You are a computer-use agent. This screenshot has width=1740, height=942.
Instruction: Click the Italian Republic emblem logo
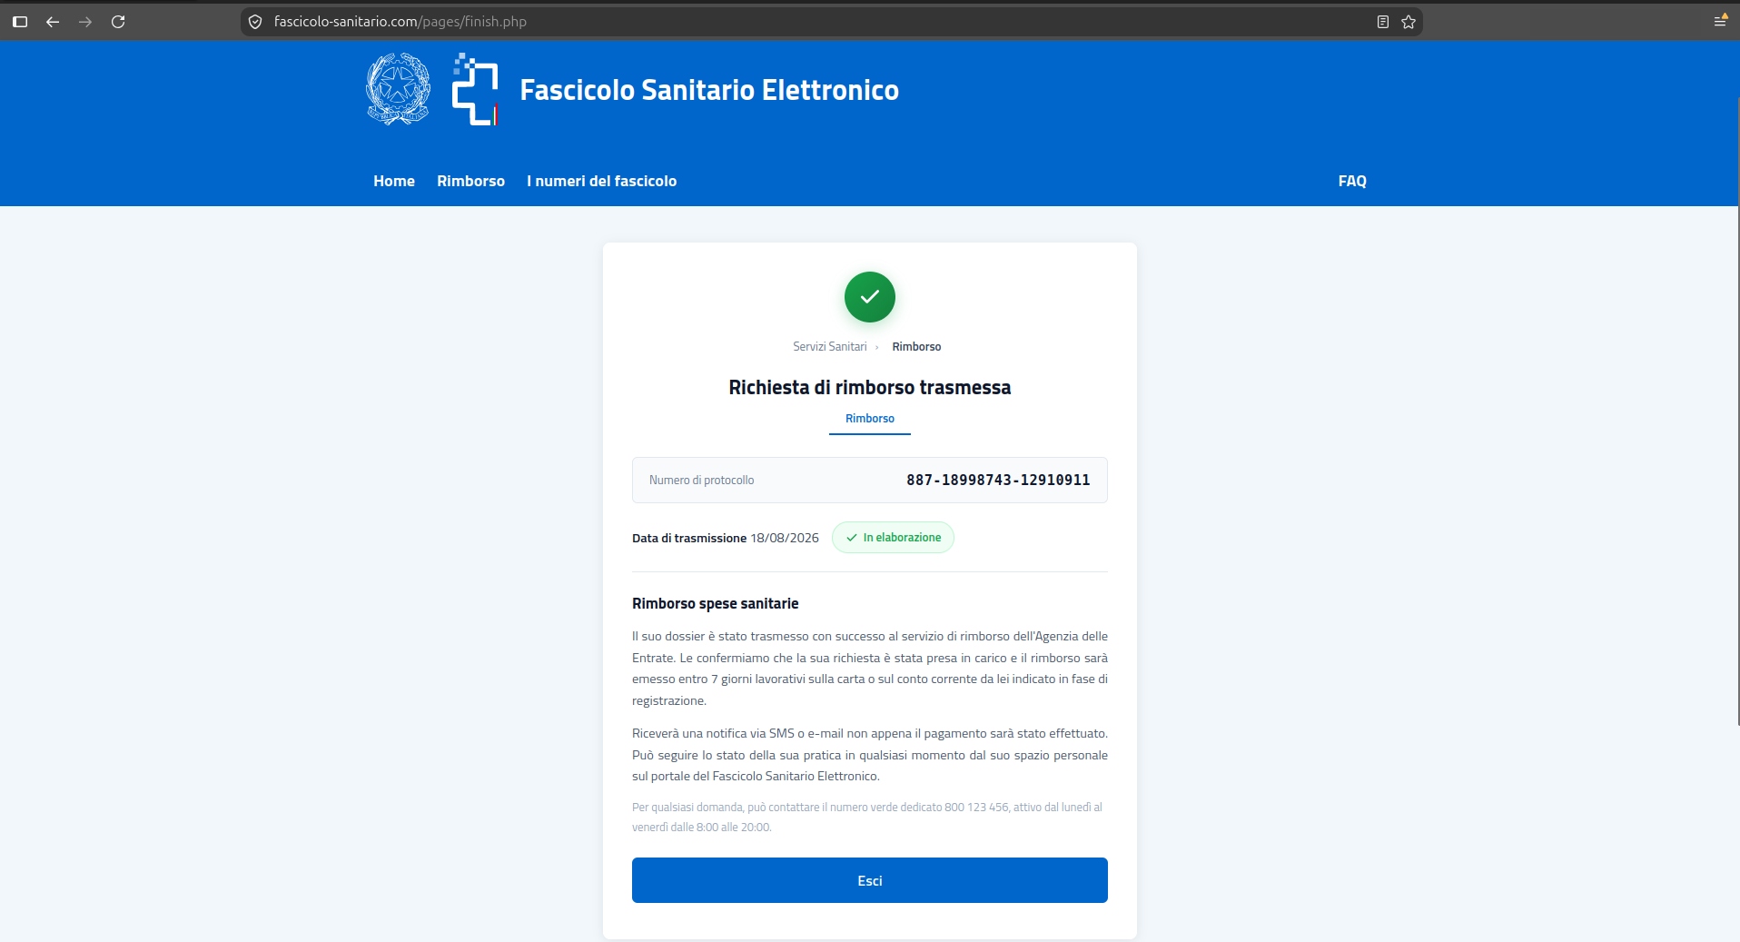pos(398,89)
